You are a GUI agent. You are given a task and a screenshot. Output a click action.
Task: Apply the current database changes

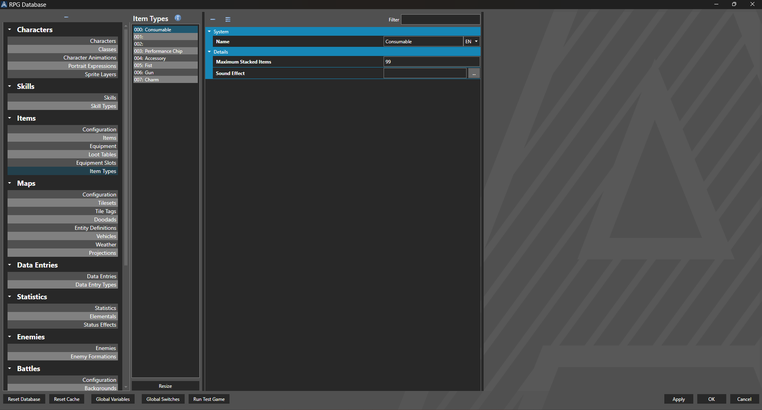point(679,399)
